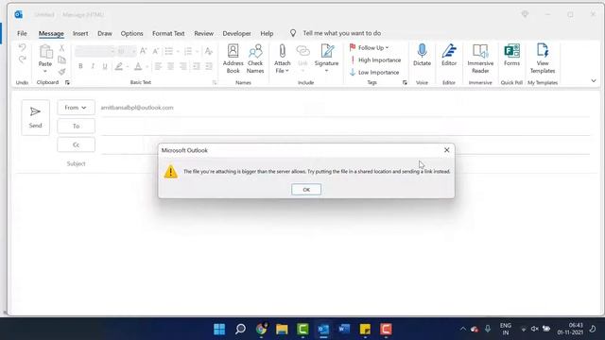The image size is (605, 340).
Task: Run Check Names on recipients
Action: click(x=255, y=59)
